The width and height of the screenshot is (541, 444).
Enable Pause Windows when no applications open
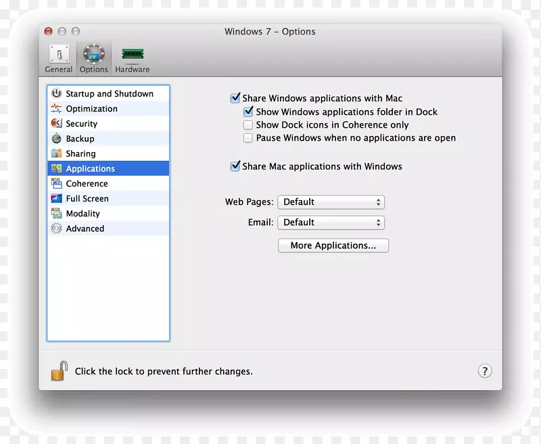coord(248,138)
